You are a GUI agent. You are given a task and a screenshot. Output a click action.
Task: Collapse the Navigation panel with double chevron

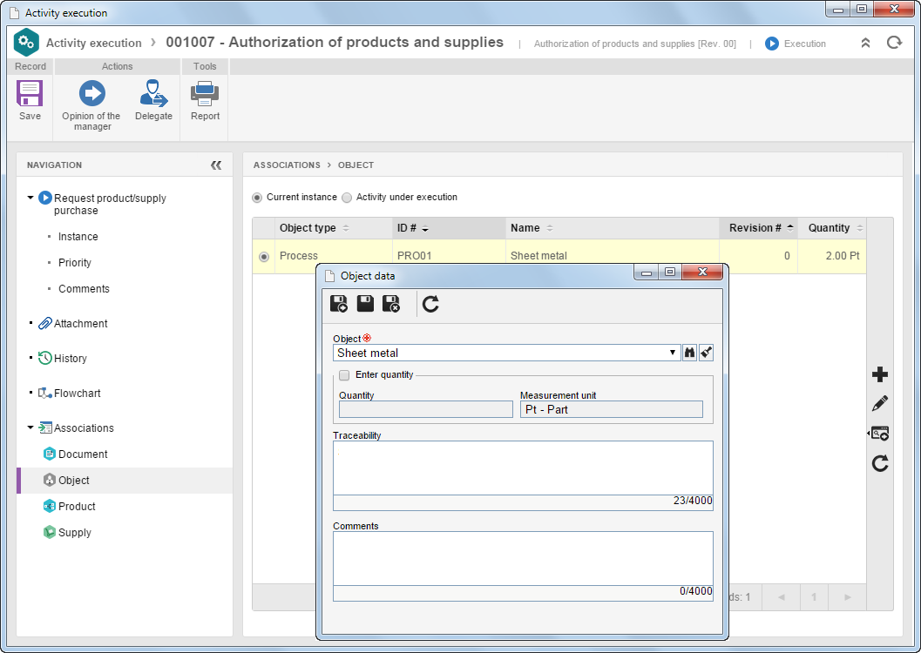click(216, 165)
